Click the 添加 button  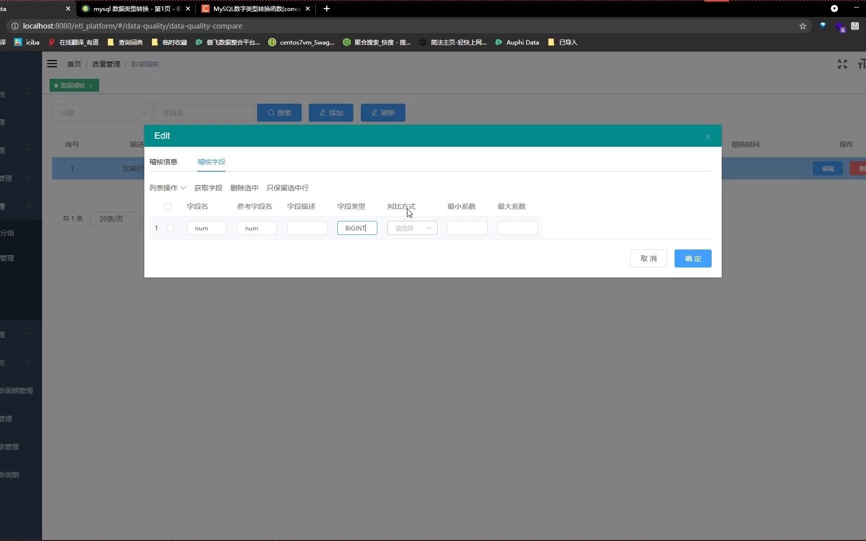(331, 113)
